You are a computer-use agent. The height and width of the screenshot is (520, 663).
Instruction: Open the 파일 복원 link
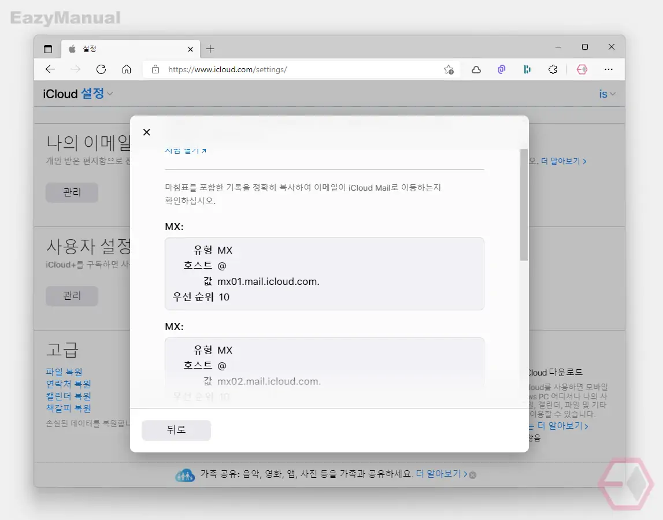click(x=64, y=372)
